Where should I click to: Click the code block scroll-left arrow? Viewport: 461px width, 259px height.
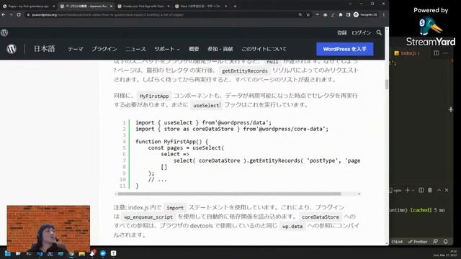[116, 194]
